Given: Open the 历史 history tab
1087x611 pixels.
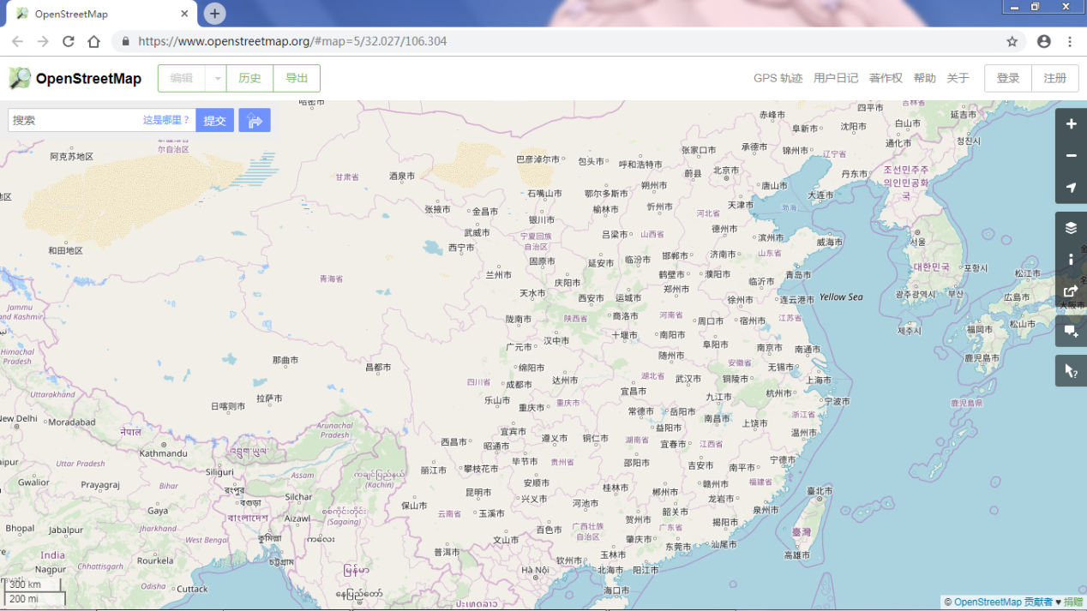Looking at the screenshot, I should (249, 78).
